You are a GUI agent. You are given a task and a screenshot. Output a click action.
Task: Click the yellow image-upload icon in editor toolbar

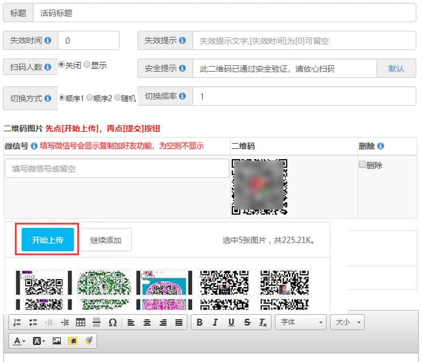point(73,341)
